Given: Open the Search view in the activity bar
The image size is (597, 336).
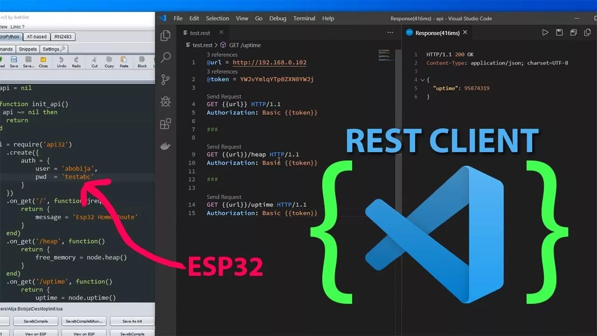Looking at the screenshot, I should 165,58.
